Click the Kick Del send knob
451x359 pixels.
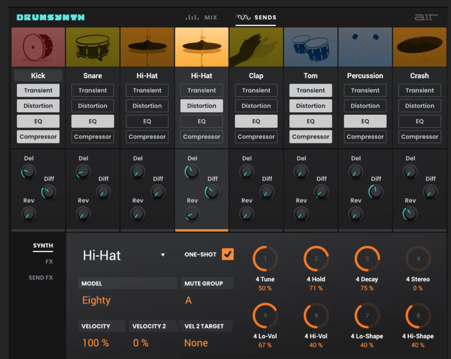coord(28,172)
